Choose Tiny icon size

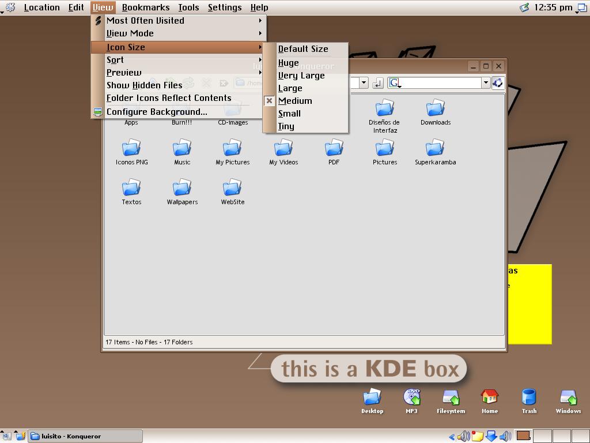point(305,126)
